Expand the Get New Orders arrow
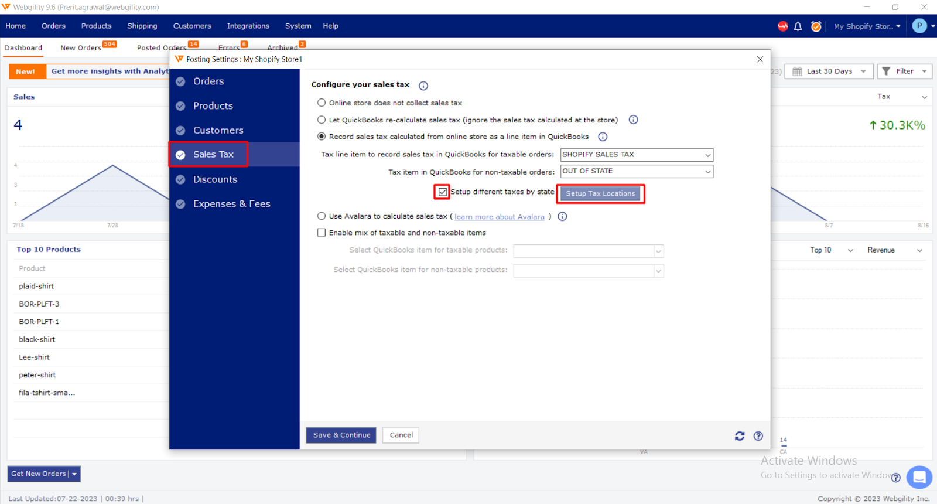The image size is (937, 504). pyautogui.click(x=74, y=474)
